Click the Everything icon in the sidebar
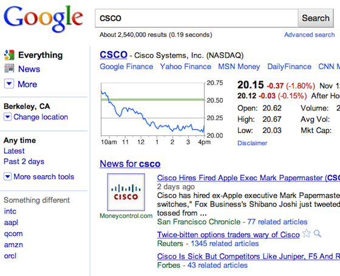This screenshot has width=340, height=276. [9, 55]
